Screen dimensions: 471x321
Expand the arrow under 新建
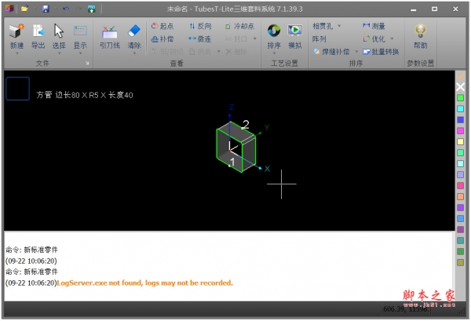(x=16, y=53)
